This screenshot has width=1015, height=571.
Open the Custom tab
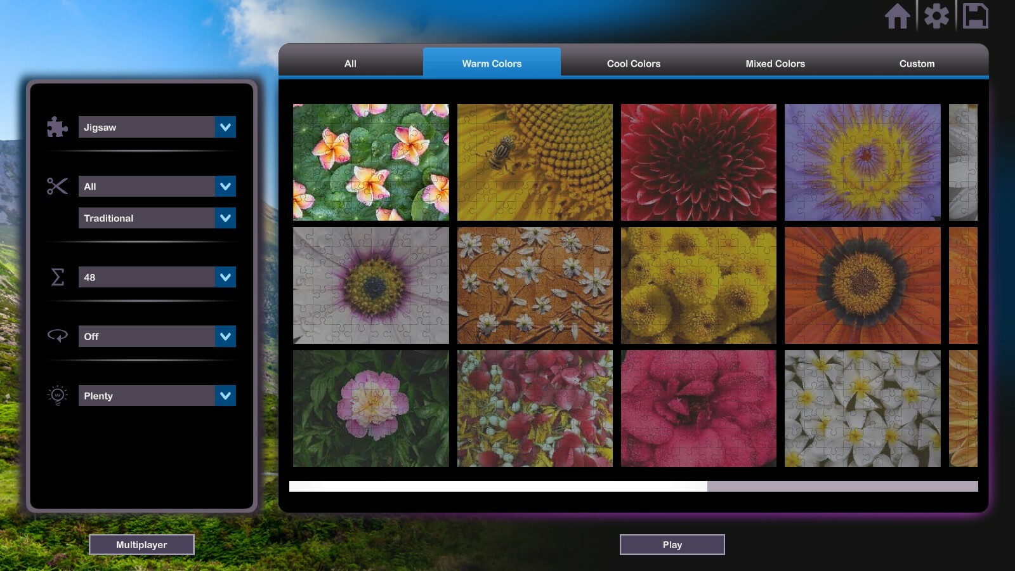(x=916, y=63)
